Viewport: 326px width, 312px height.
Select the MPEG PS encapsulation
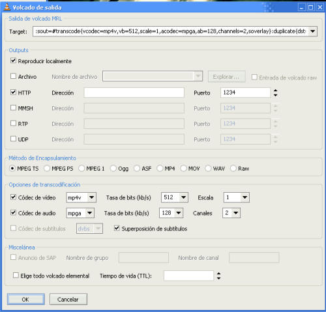pos(47,168)
